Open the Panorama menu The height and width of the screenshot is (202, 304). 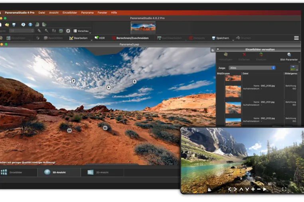tap(87, 13)
